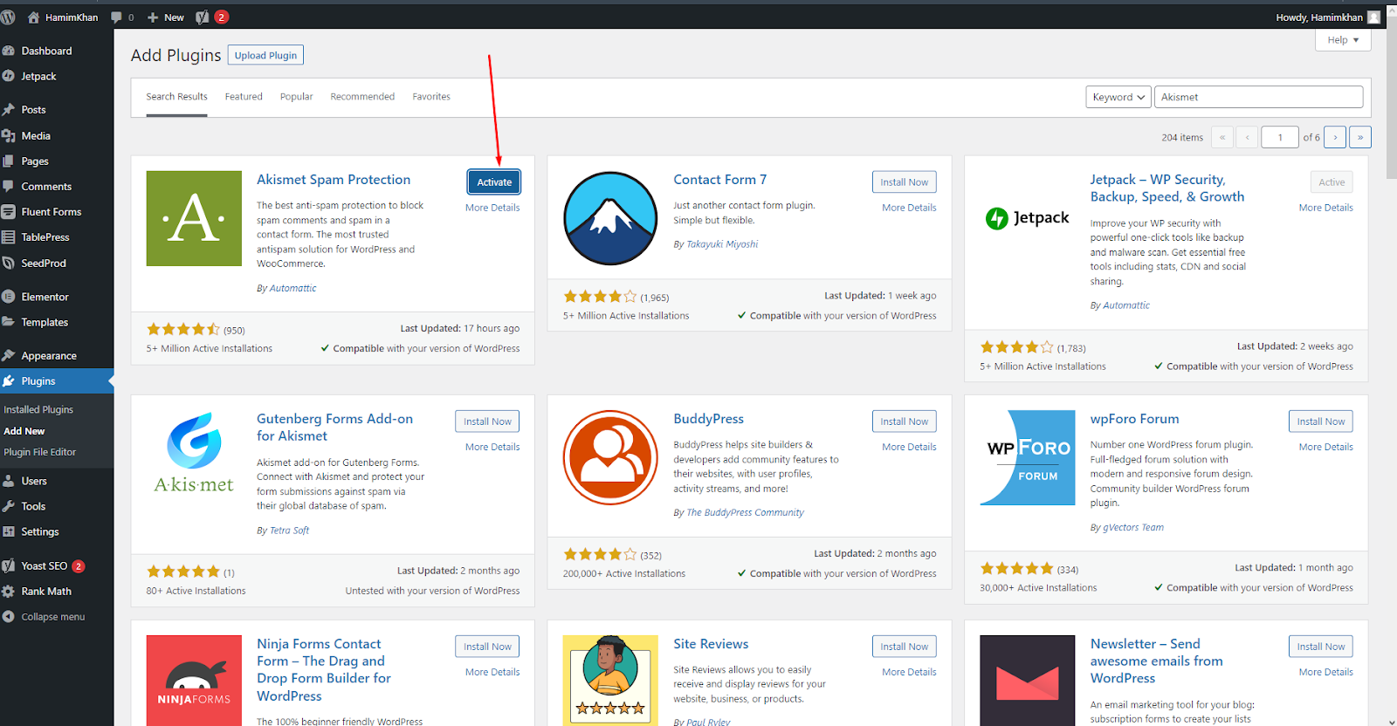Install the Newsletter plugin
Screen dimensions: 1397x726
tap(1321, 647)
